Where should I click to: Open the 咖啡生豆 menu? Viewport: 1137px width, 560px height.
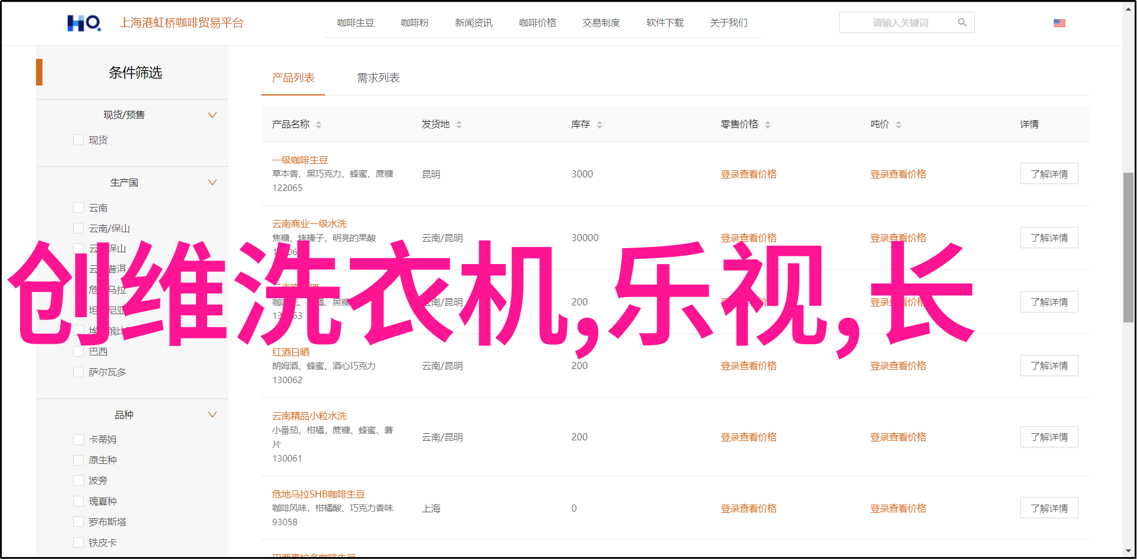(x=356, y=23)
